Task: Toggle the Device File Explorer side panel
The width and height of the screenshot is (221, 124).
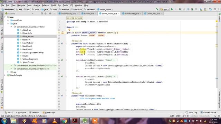Action: 220,99
